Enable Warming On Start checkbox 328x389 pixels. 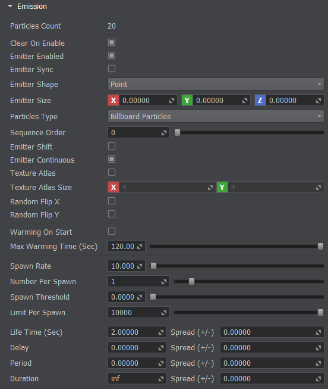[112, 231]
